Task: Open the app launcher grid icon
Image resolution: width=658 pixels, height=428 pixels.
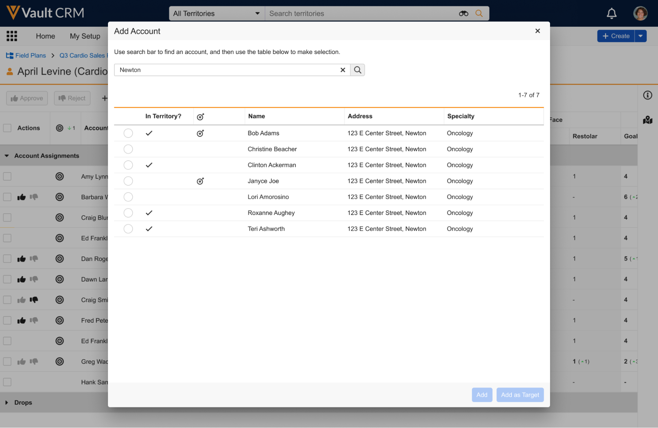Action: (x=12, y=36)
